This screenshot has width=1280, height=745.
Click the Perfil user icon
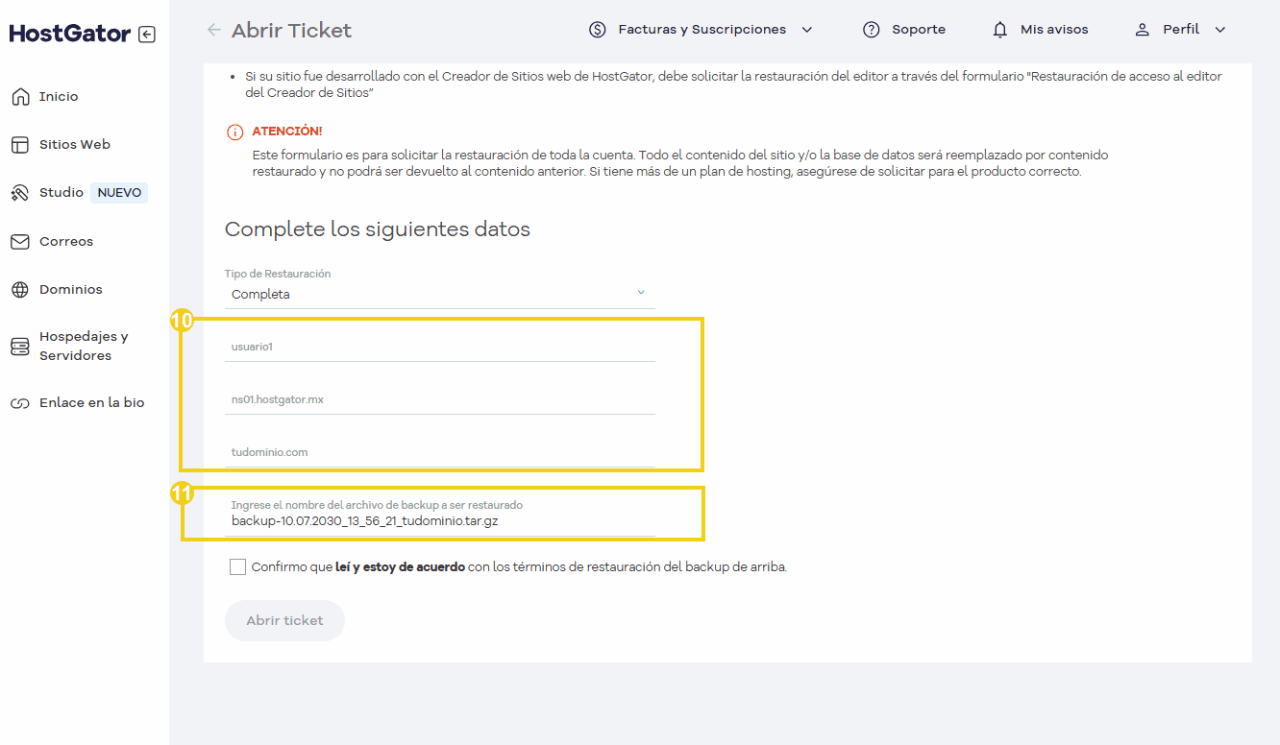pyautogui.click(x=1143, y=30)
